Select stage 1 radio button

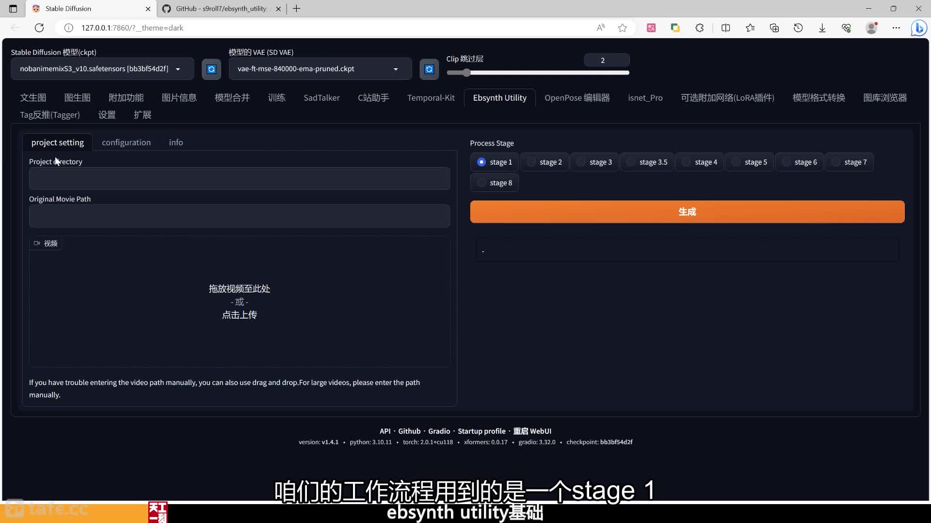(x=494, y=162)
